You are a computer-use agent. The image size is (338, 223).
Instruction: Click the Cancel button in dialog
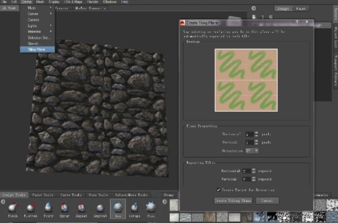point(267,200)
